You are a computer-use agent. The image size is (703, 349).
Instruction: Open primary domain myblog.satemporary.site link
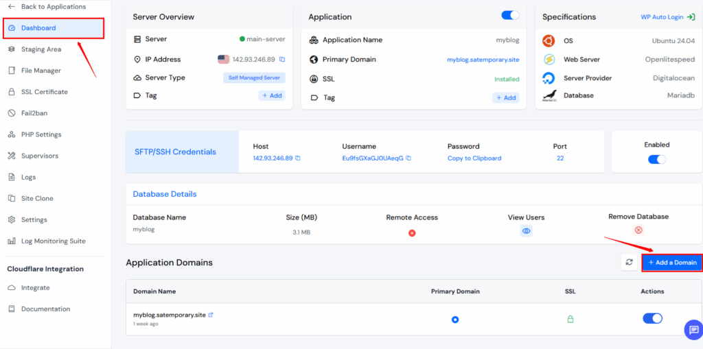(483, 60)
